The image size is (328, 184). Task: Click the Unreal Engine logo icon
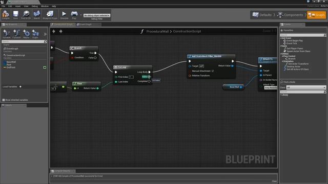[x=2, y=2]
